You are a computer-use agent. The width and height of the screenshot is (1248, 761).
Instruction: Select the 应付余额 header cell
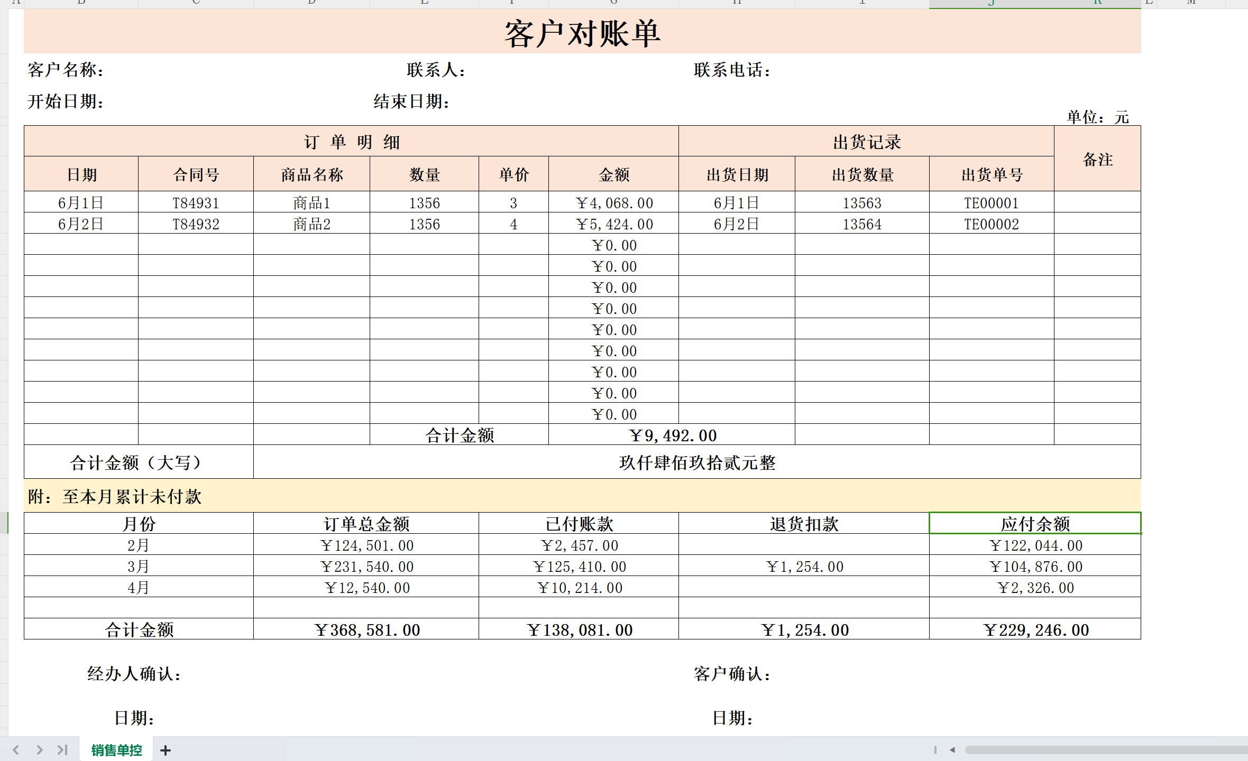point(1034,524)
